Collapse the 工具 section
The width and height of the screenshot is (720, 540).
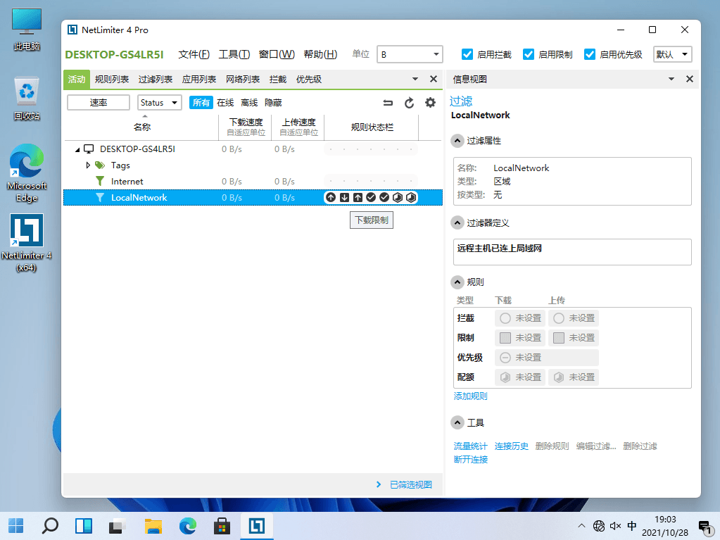point(457,422)
